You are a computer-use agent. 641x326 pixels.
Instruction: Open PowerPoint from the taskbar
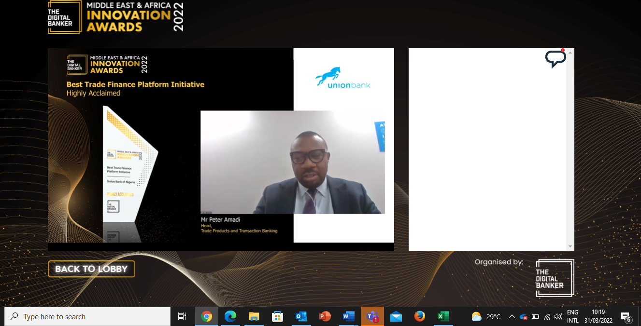pos(325,316)
